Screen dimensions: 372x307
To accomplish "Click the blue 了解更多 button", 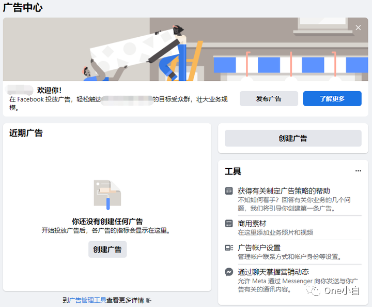I will [332, 98].
